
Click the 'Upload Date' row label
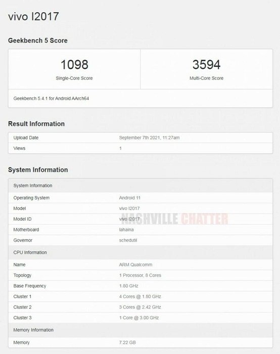26,138
